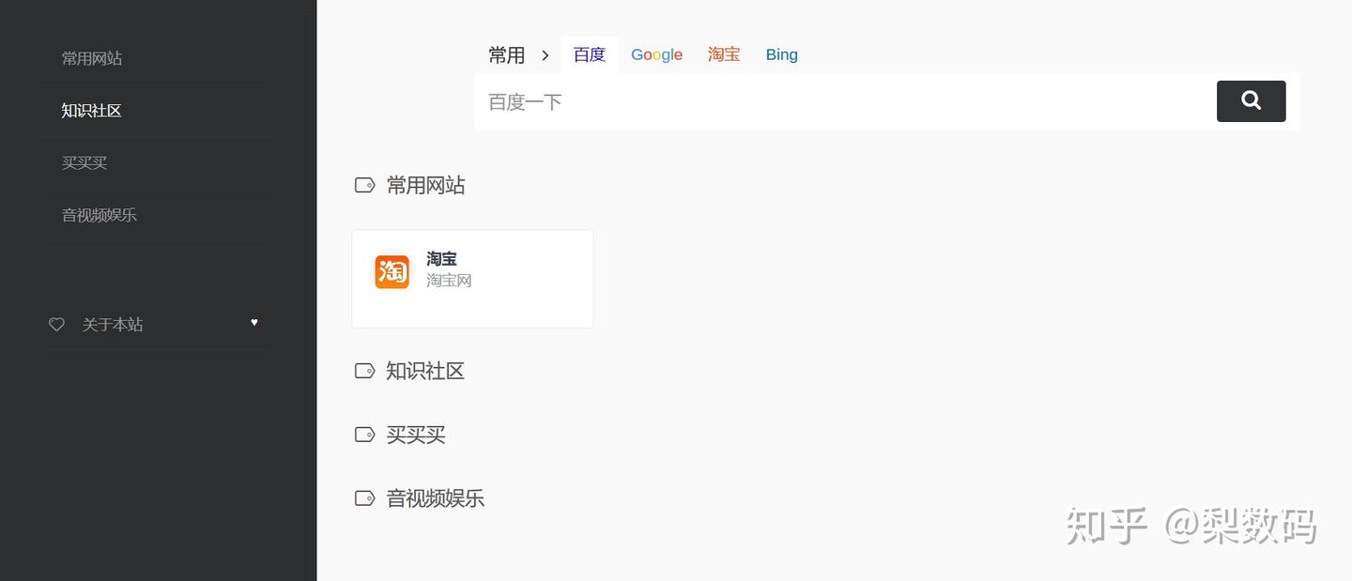Viewport: 1352px width, 581px height.
Task: Click the 常用网站 section heading
Action: [x=426, y=186]
